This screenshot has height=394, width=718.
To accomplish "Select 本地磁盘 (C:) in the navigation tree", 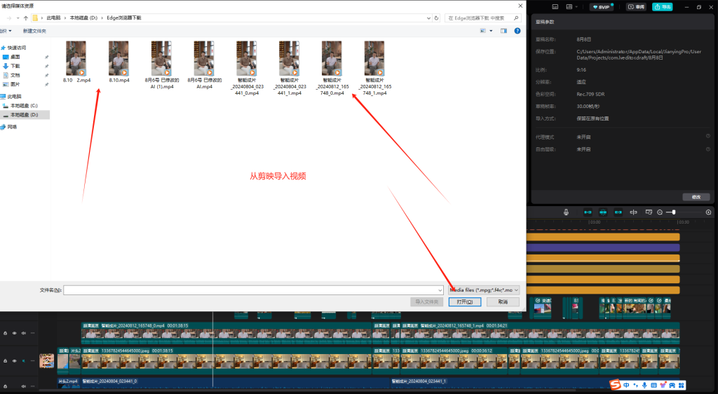I will pos(24,106).
